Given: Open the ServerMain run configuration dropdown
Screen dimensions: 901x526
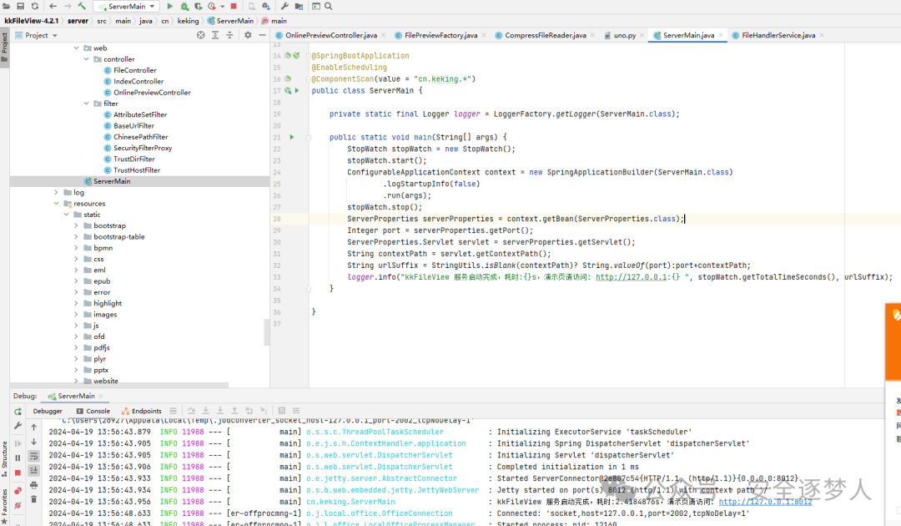Looking at the screenshot, I should [127, 7].
